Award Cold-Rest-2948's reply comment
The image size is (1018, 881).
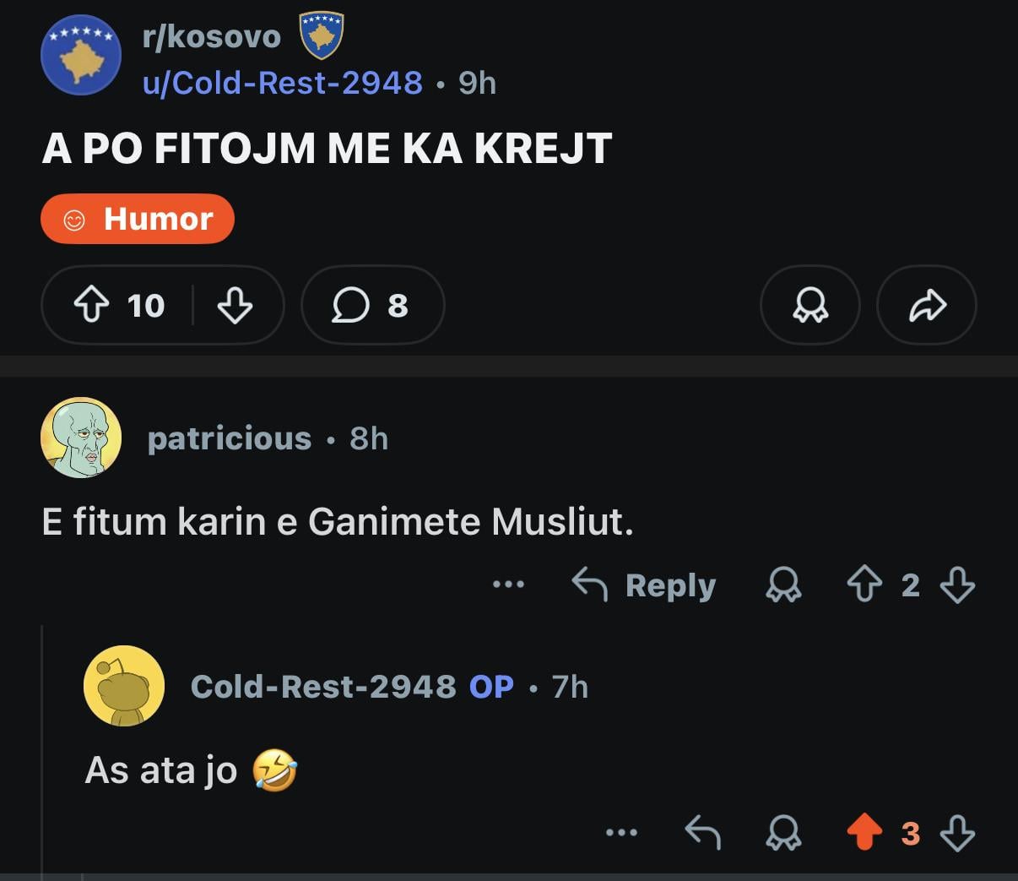click(x=783, y=834)
